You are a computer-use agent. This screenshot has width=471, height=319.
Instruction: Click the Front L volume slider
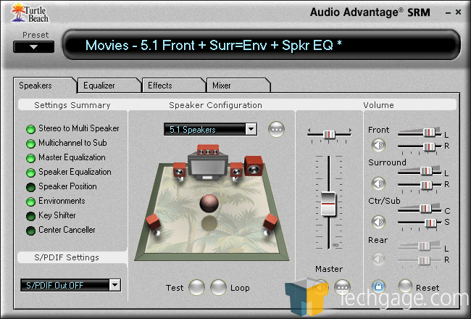click(x=429, y=133)
